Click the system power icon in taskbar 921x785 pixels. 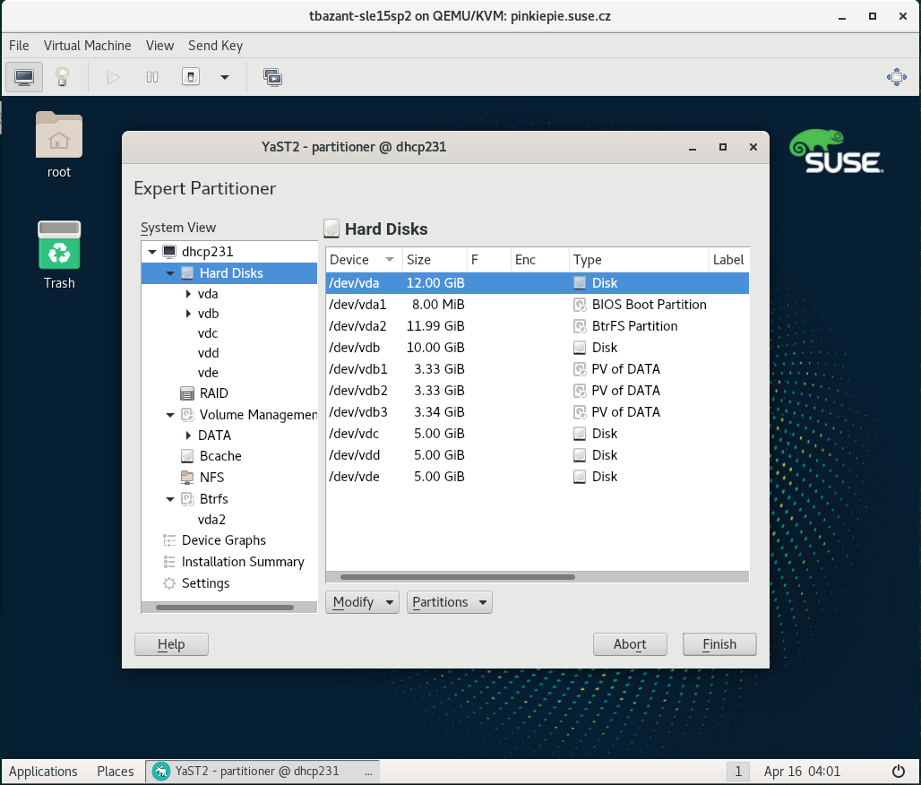[899, 771]
